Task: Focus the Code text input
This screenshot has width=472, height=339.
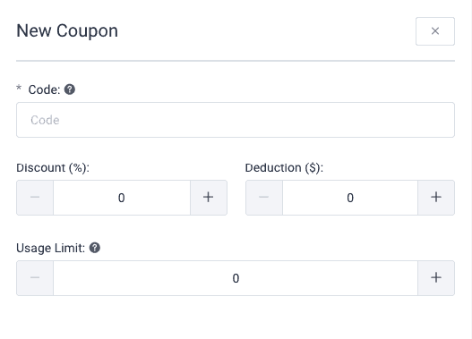Action: point(236,120)
